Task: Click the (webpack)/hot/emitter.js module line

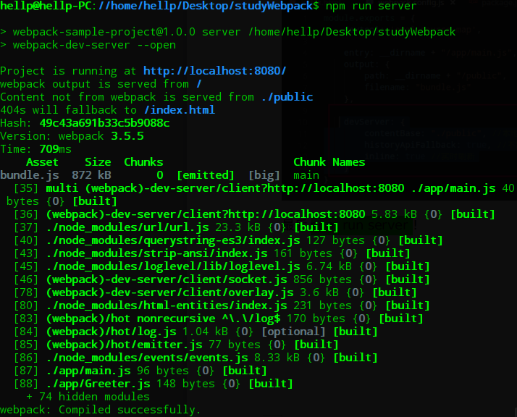Action: 176,345
